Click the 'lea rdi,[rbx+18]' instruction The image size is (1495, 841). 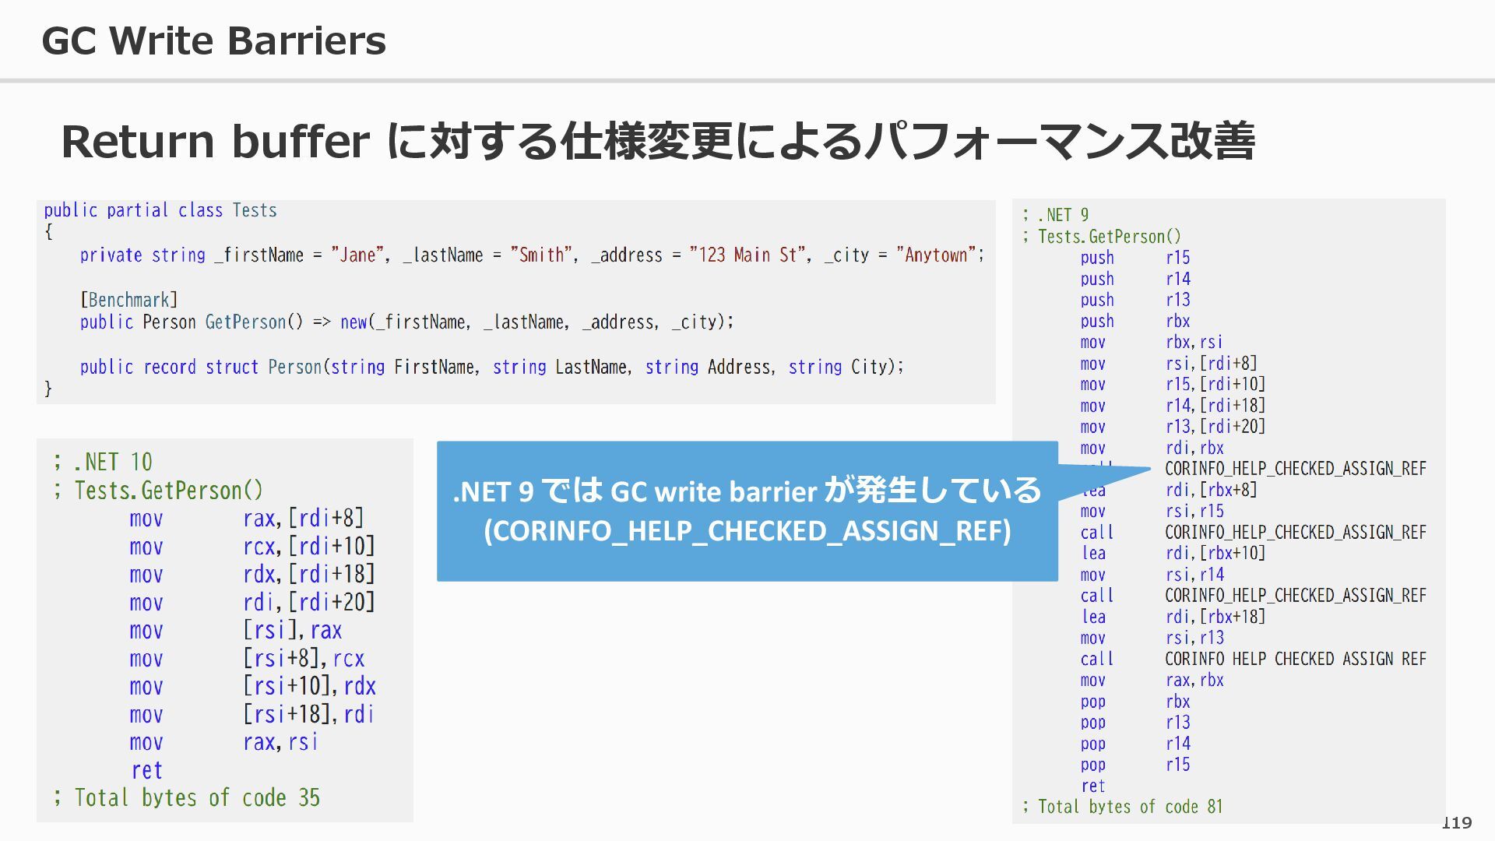coord(1173,617)
